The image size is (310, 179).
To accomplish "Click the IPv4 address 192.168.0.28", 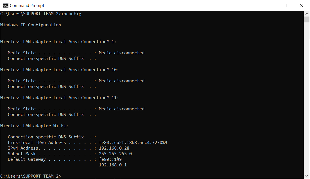I will click(114, 148).
